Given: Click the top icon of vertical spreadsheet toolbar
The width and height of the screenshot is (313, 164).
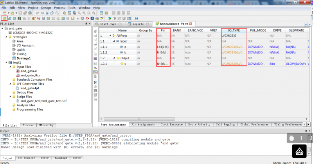Looking at the screenshot, I should point(95,31).
